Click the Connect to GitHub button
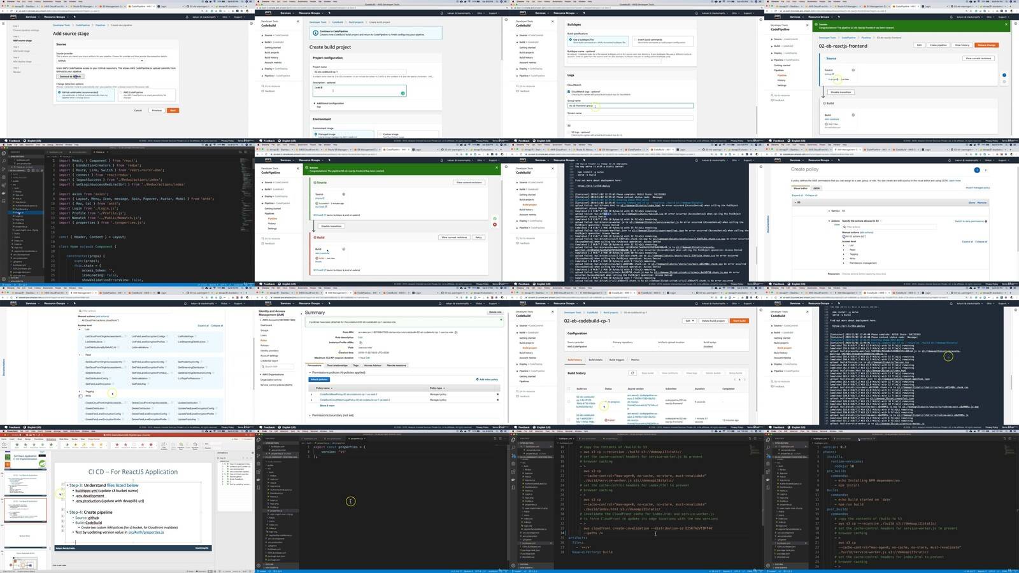The image size is (1019, 573). coord(70,76)
